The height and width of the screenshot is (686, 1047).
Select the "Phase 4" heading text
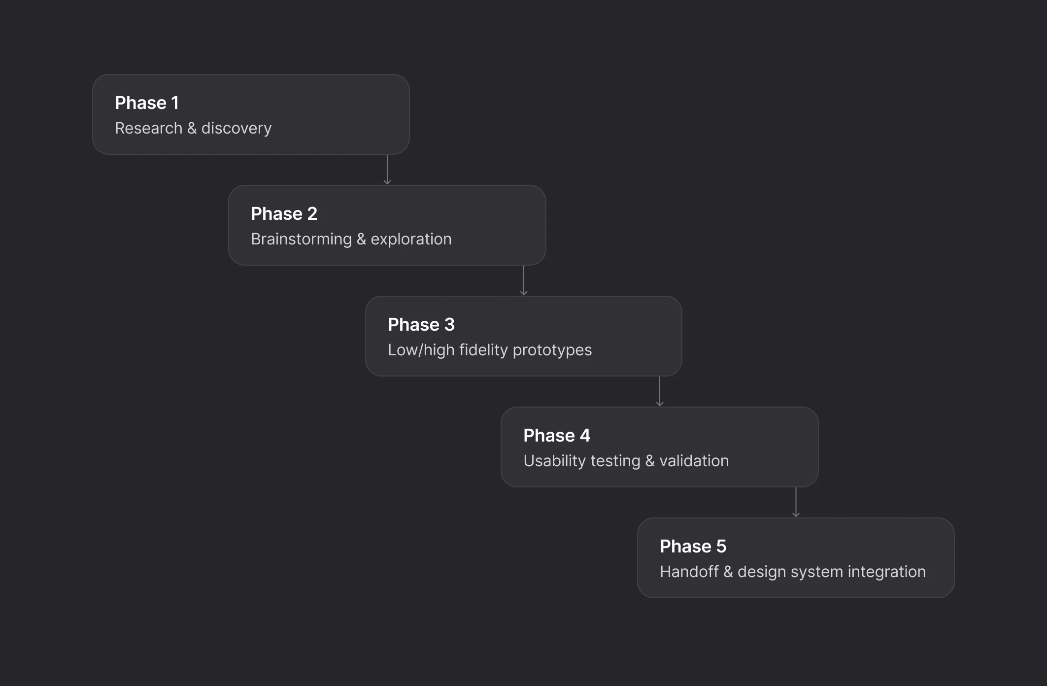556,436
